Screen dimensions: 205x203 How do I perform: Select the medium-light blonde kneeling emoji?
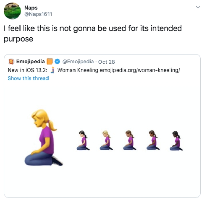pyautogui.click(x=106, y=140)
